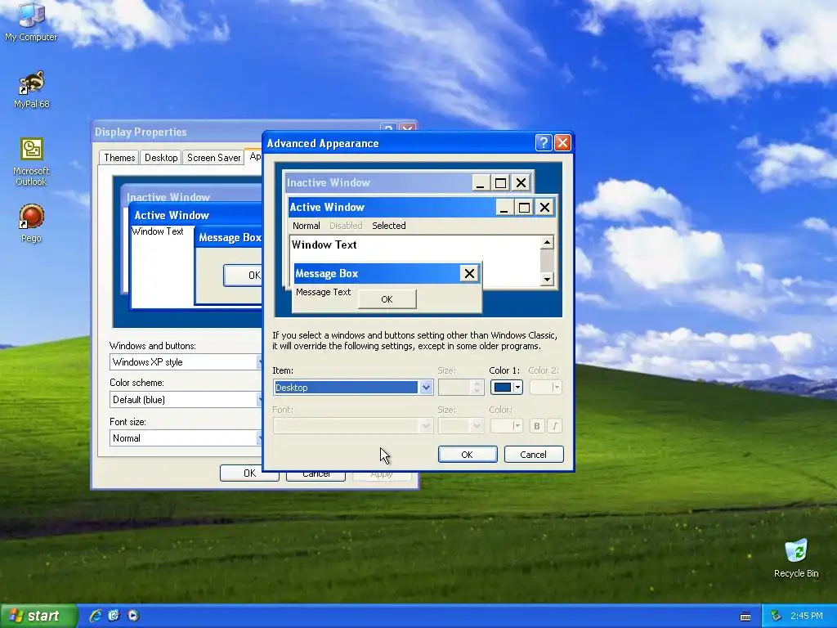This screenshot has width=837, height=628.
Task: Click the Inactive Window preview minimize icon
Action: tap(481, 182)
